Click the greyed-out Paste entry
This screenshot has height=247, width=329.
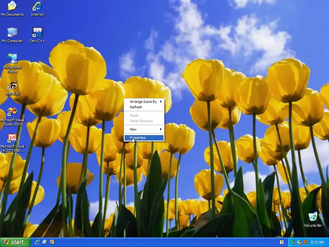pyautogui.click(x=144, y=115)
